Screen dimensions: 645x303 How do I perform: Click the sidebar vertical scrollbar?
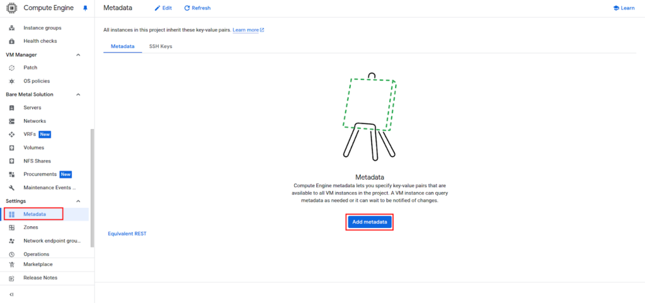(92, 188)
